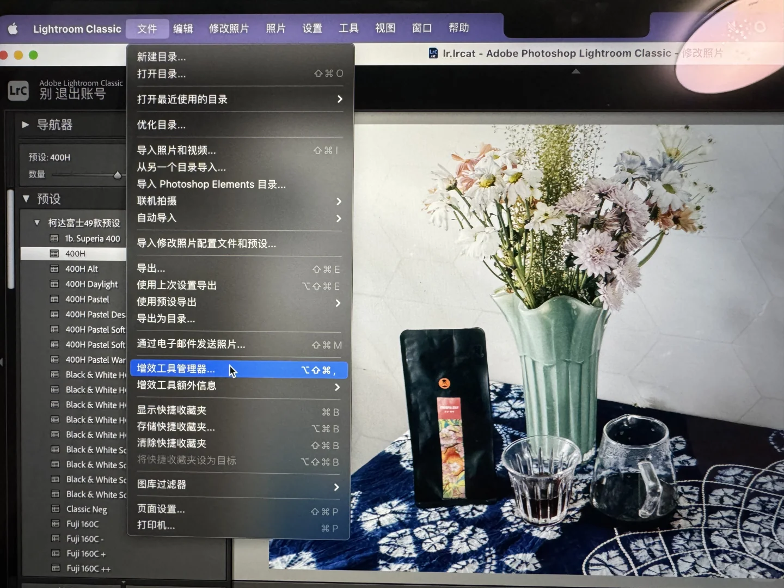Screen dimensions: 784x588
Task: Click the preset icon next to '400H Alt'
Action: click(55, 268)
